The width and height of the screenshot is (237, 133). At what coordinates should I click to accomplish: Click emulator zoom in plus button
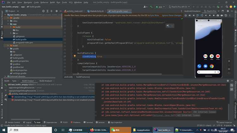click(x=229, y=61)
